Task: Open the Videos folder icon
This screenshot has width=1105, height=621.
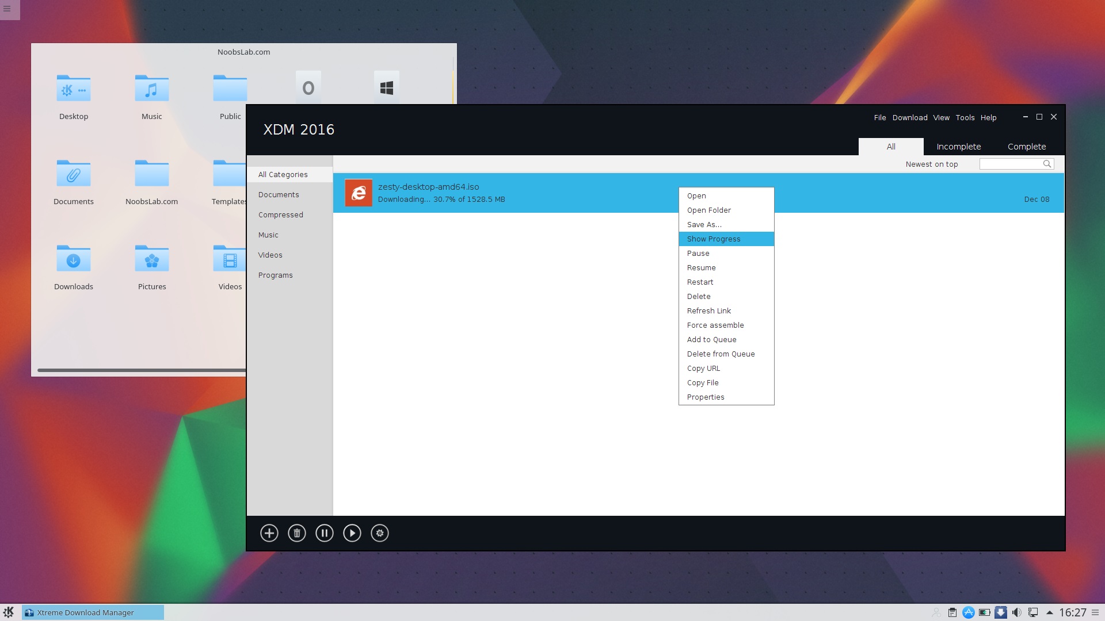Action: 230,259
